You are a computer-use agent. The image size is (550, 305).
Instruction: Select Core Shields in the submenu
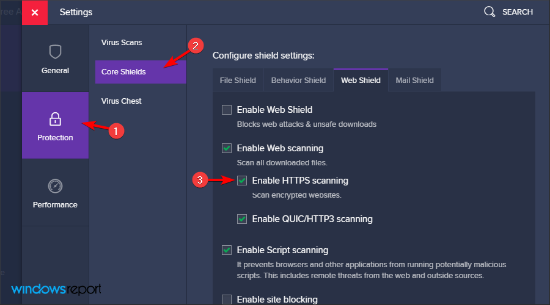point(123,71)
